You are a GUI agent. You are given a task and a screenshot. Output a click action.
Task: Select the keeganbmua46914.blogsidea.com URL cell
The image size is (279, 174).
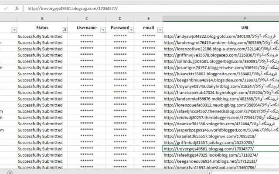point(221,80)
